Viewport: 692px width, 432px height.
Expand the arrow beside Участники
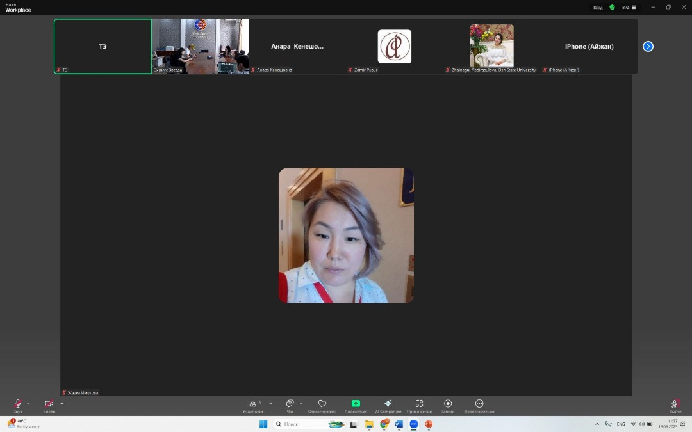tap(270, 403)
